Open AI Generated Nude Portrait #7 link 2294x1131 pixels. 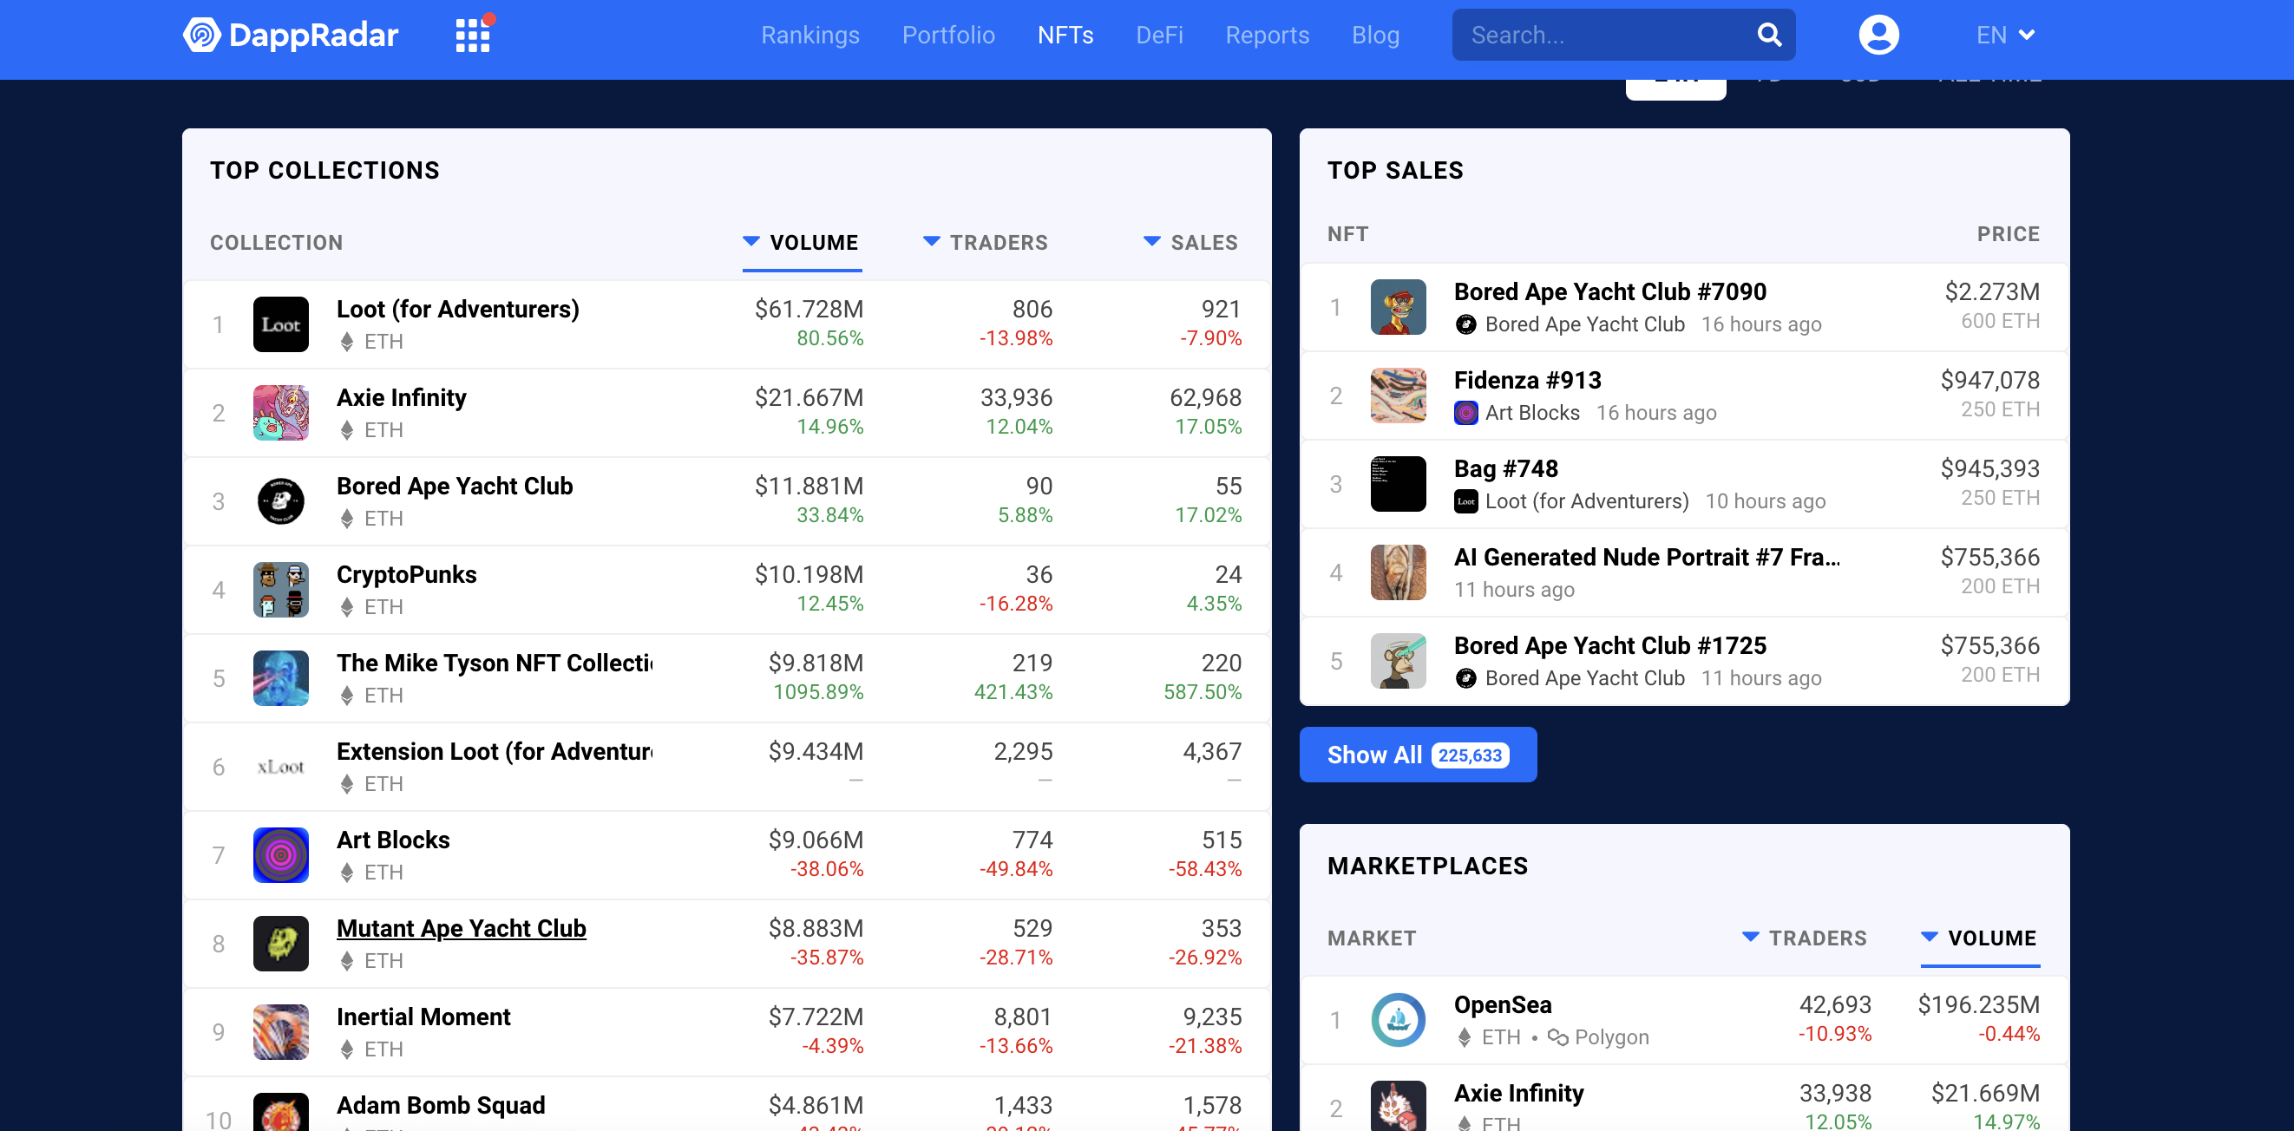click(x=1648, y=557)
